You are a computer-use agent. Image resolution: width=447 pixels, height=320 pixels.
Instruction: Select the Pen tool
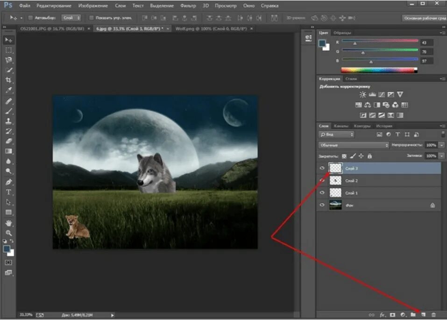point(8,182)
